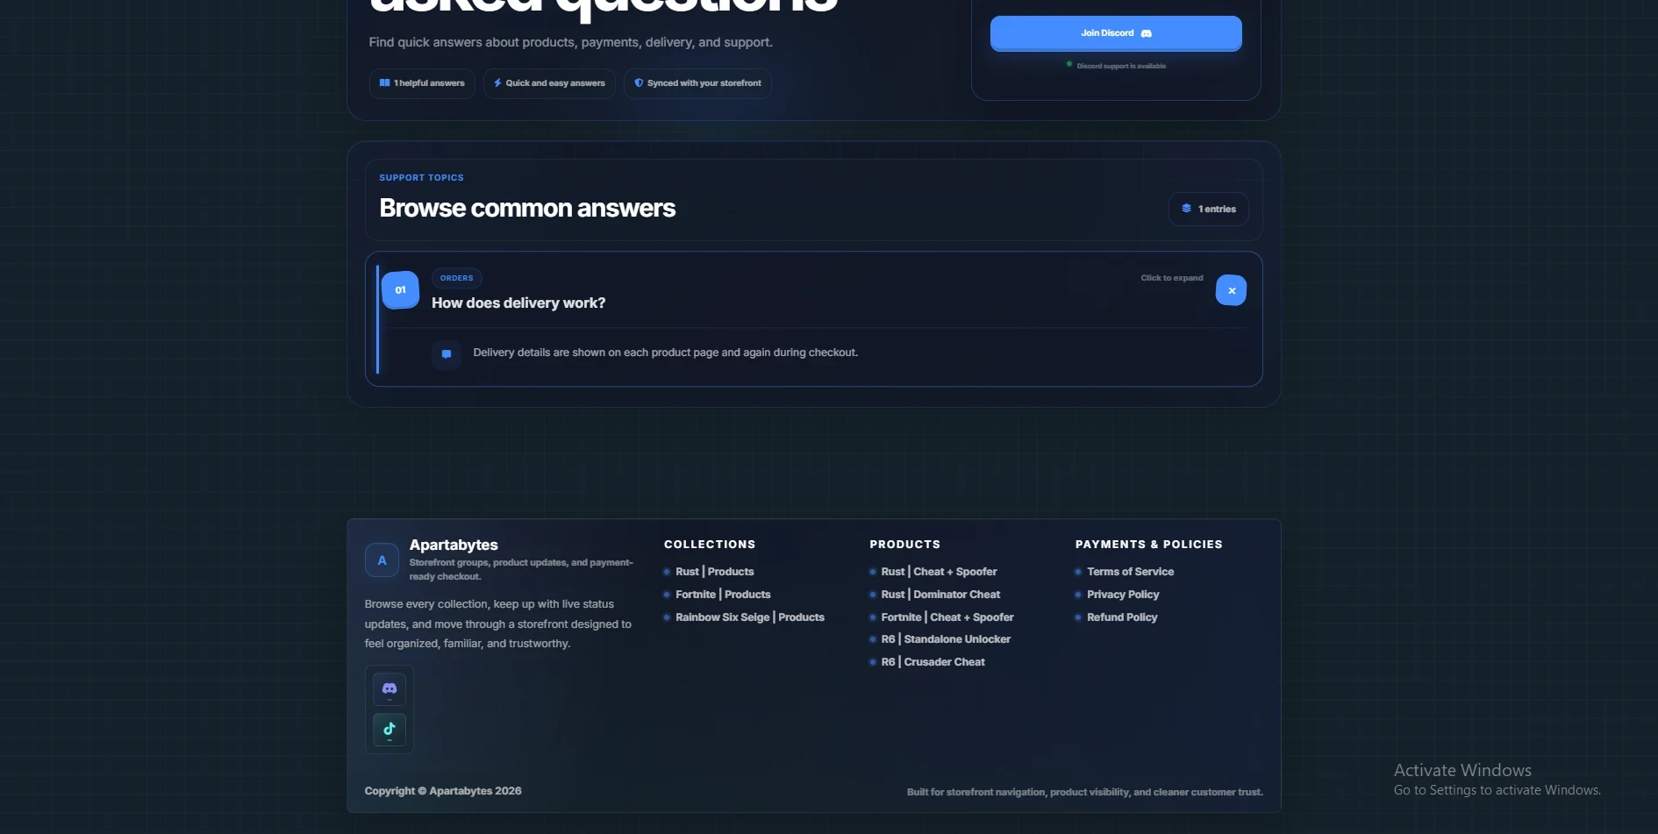The image size is (1658, 834).
Task: Open Rust | Cheat + Spoofer product
Action: (x=939, y=572)
